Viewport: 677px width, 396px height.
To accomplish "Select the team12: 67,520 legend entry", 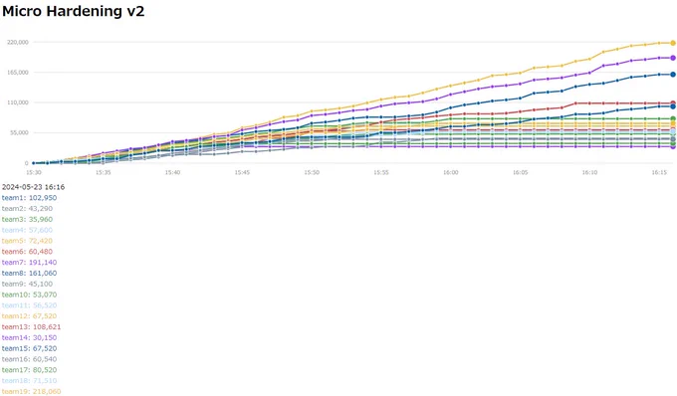I will [x=29, y=315].
